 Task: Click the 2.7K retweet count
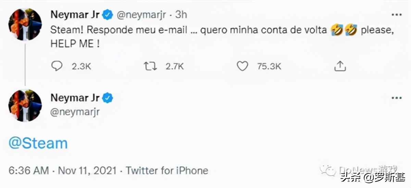tap(175, 66)
